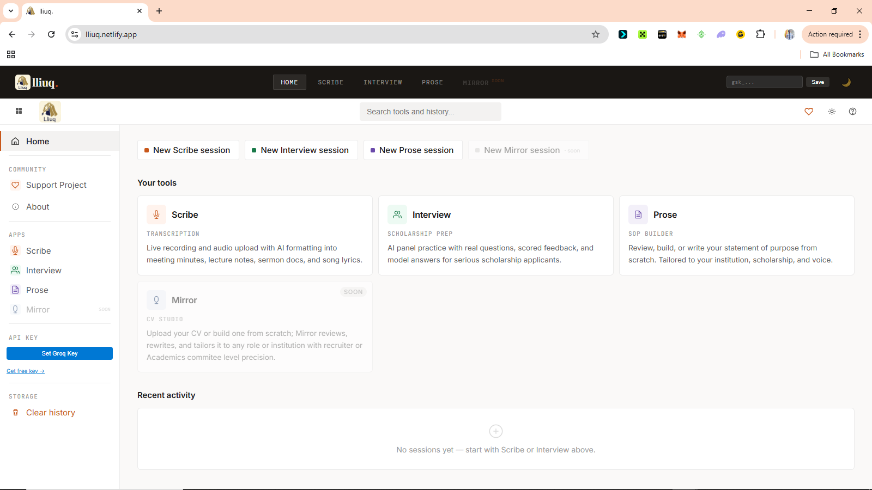872x490 pixels.
Task: Click the Set Groq Key button
Action: click(x=60, y=353)
